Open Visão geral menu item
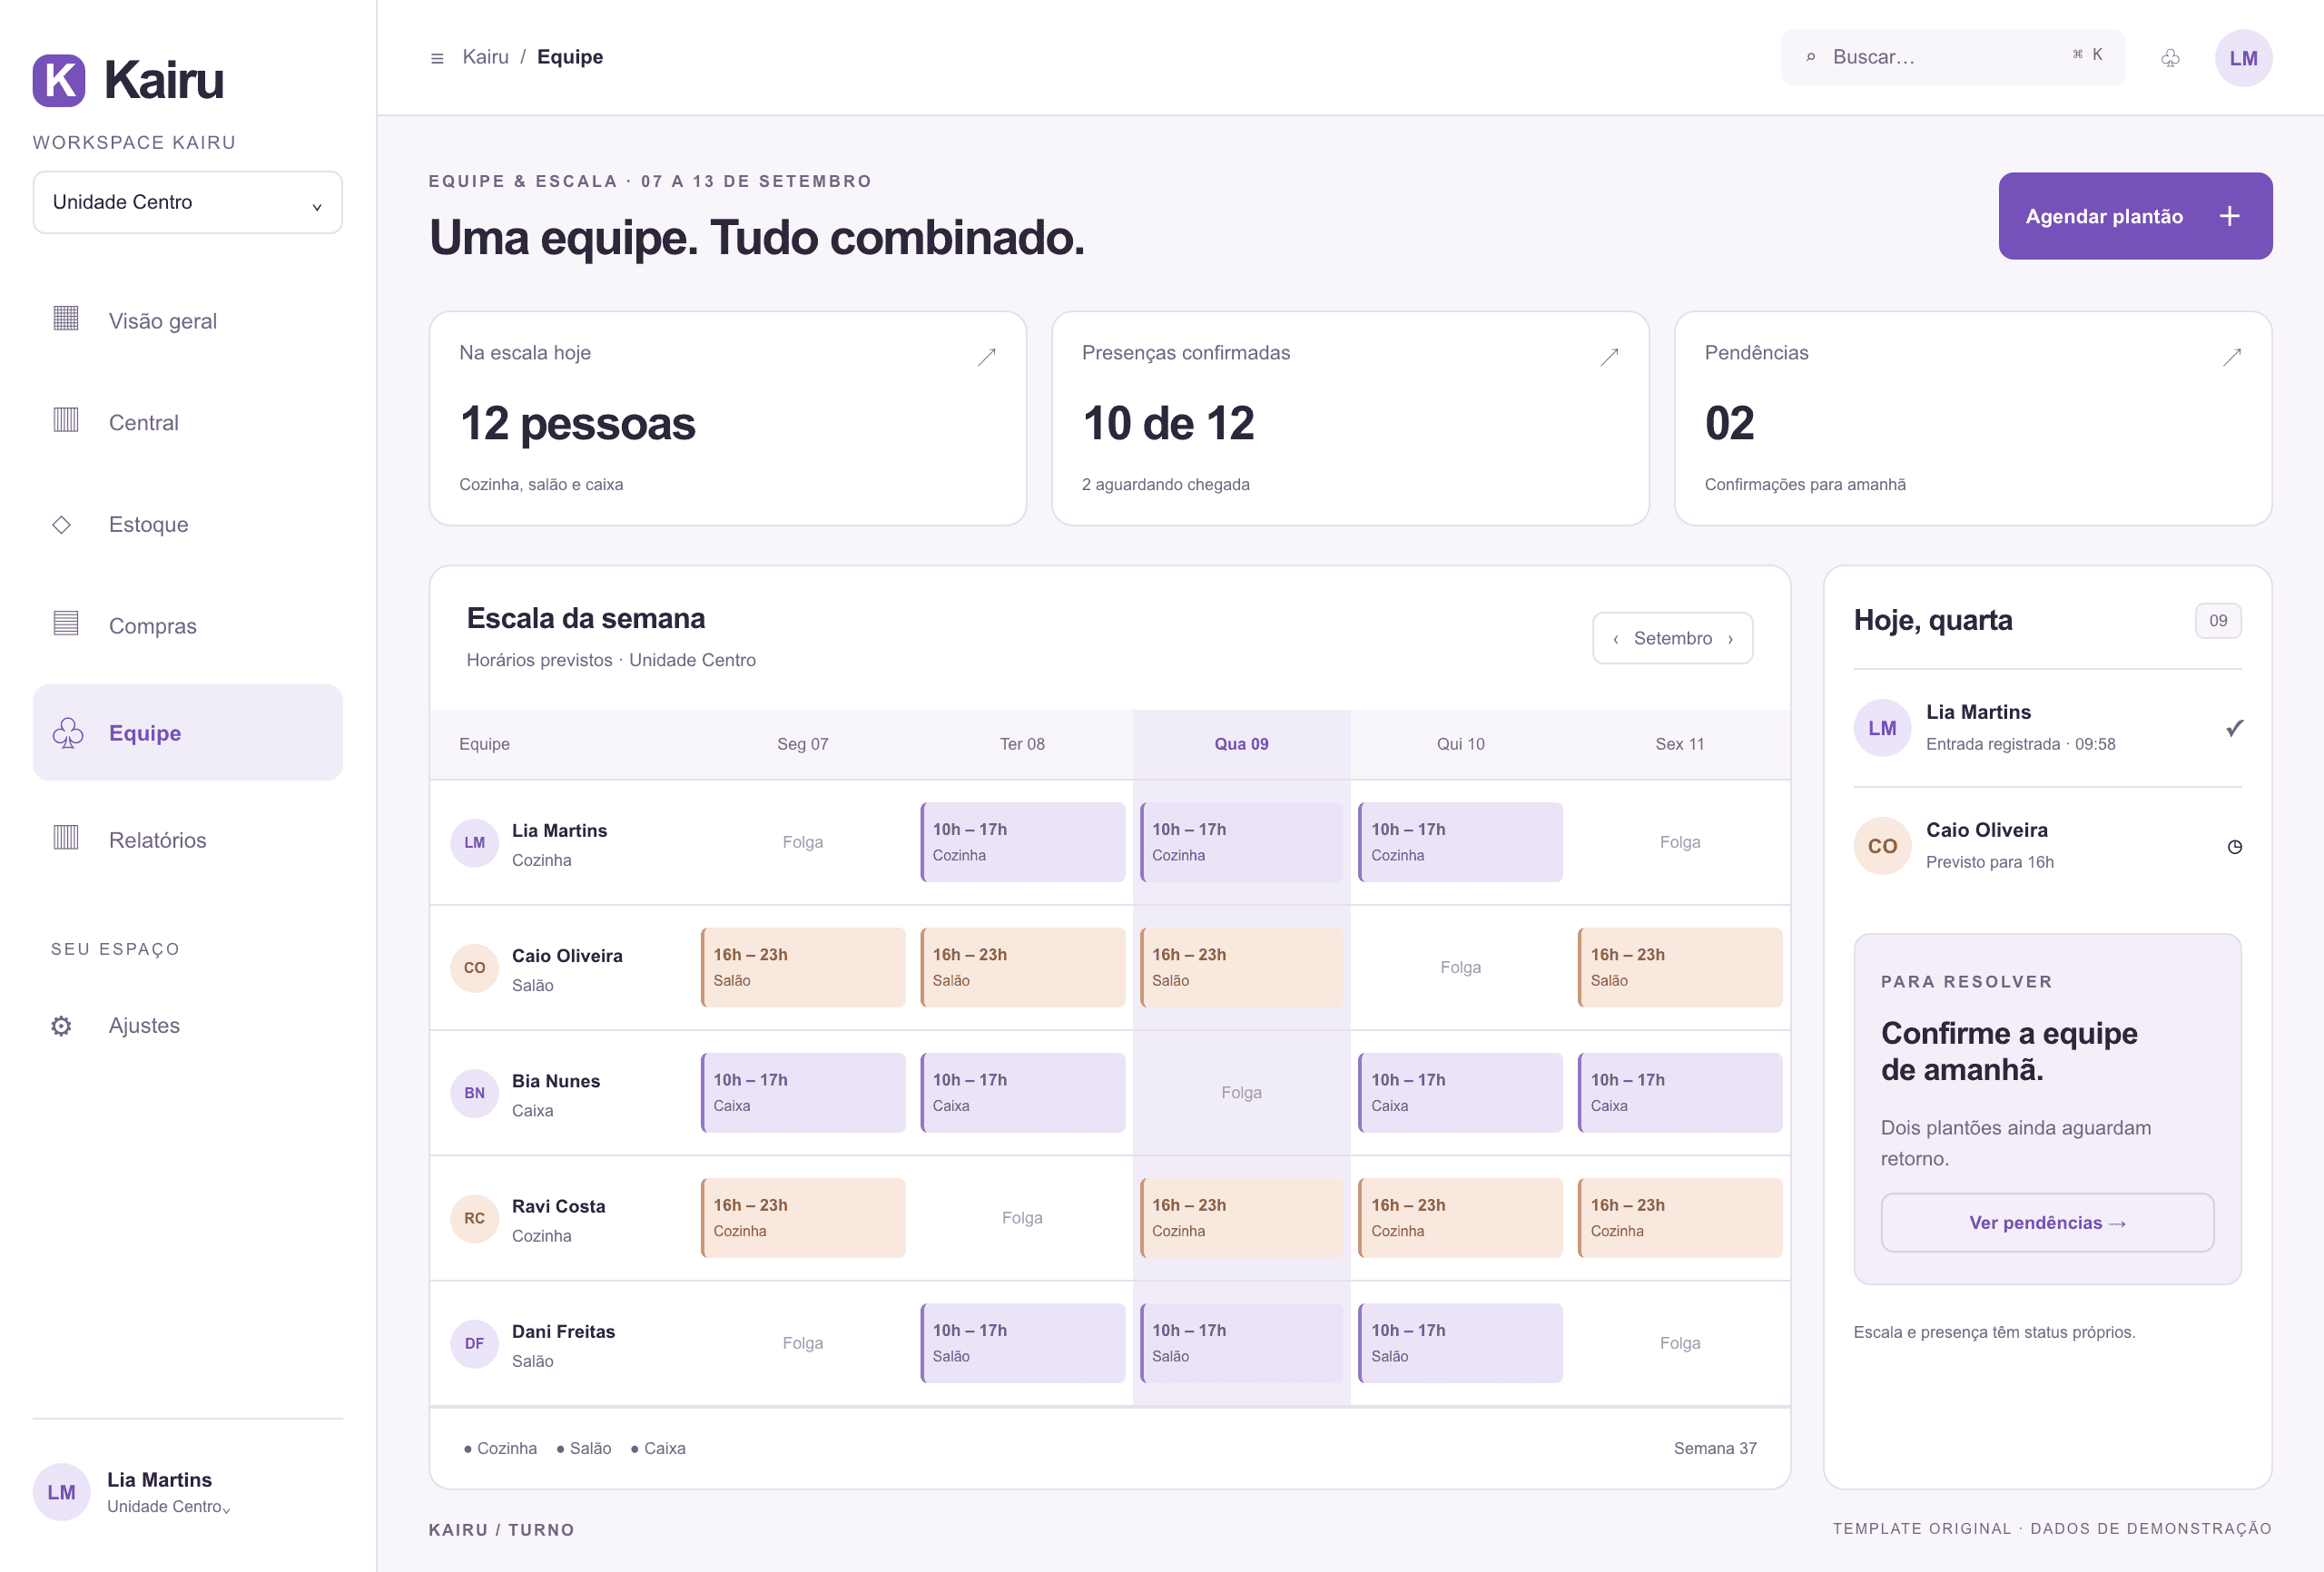This screenshot has width=2324, height=1572. [188, 321]
